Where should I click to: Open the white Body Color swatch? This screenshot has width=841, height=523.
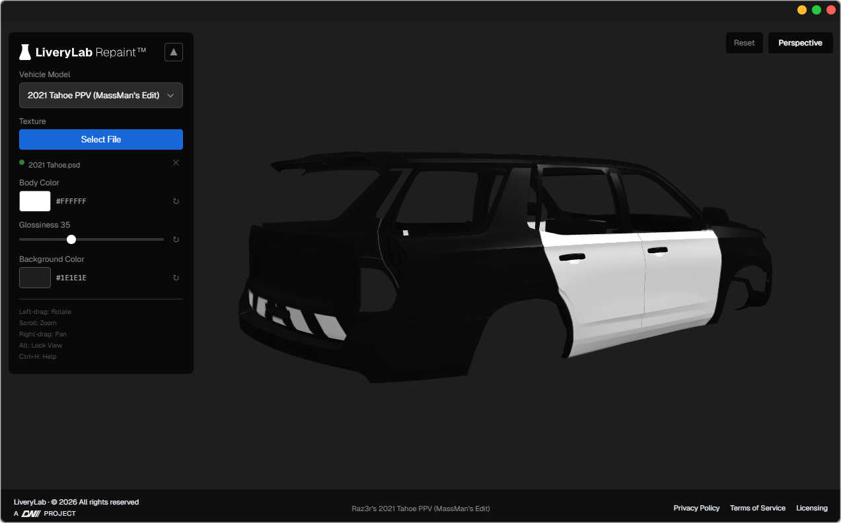tap(35, 201)
